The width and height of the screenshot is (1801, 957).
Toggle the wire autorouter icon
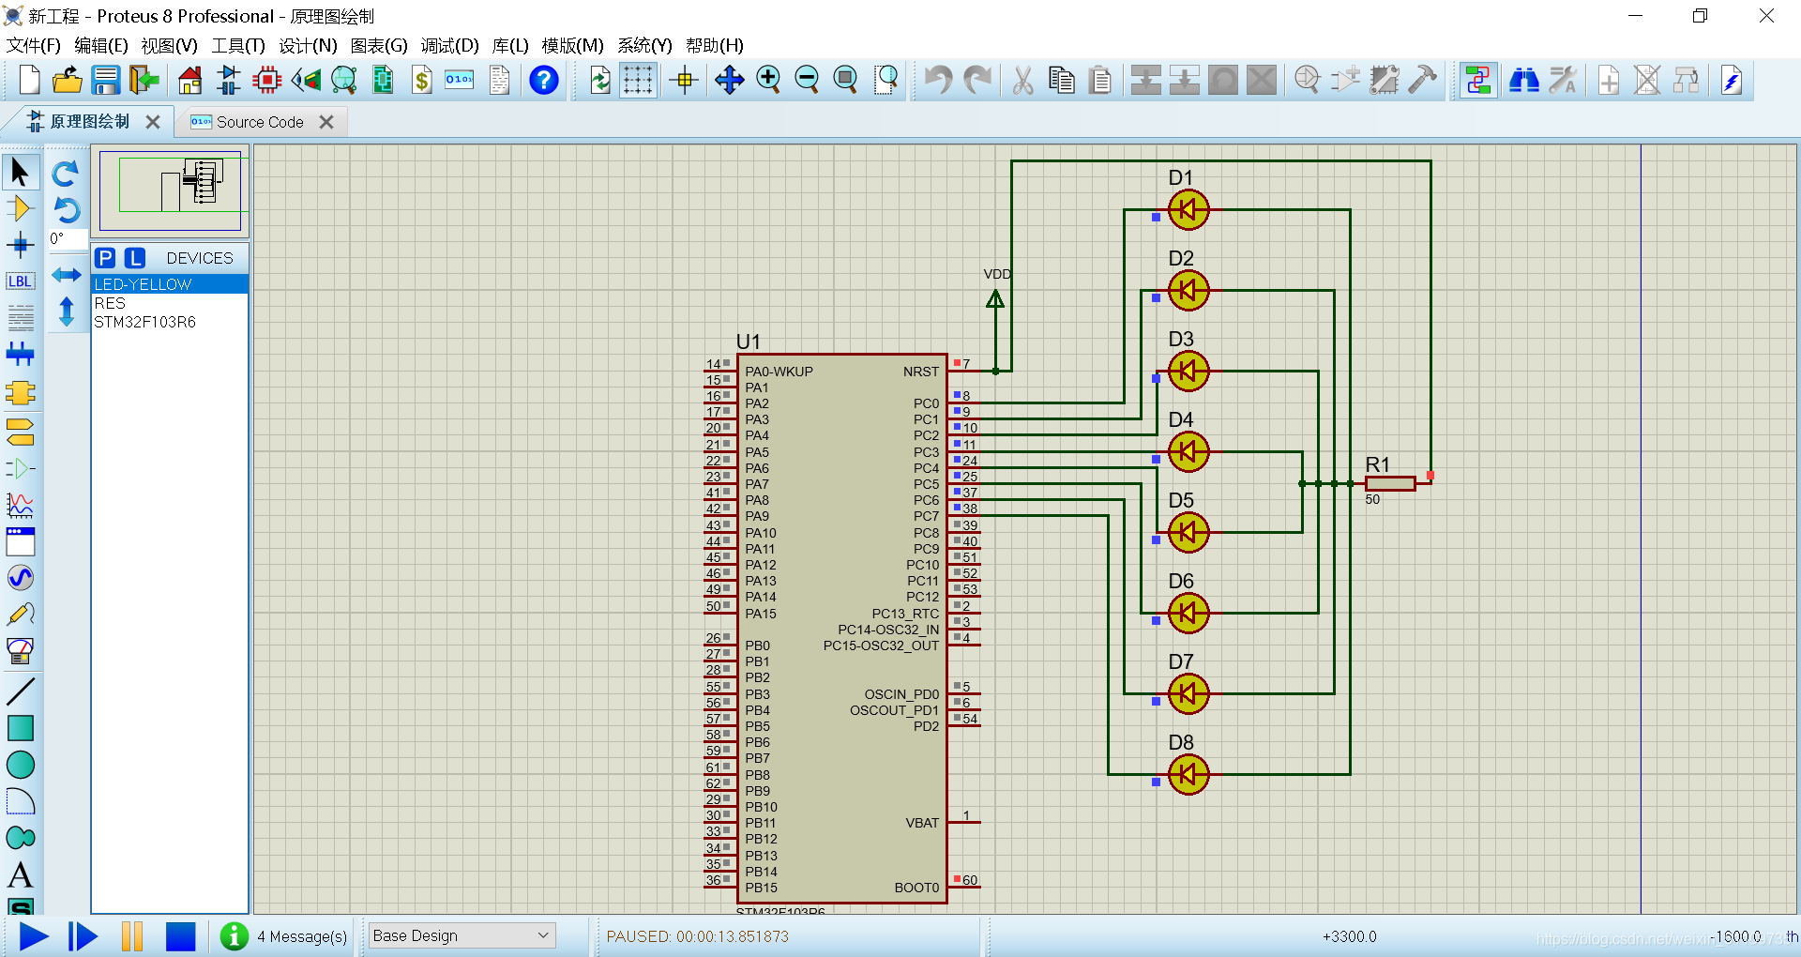(x=1478, y=81)
